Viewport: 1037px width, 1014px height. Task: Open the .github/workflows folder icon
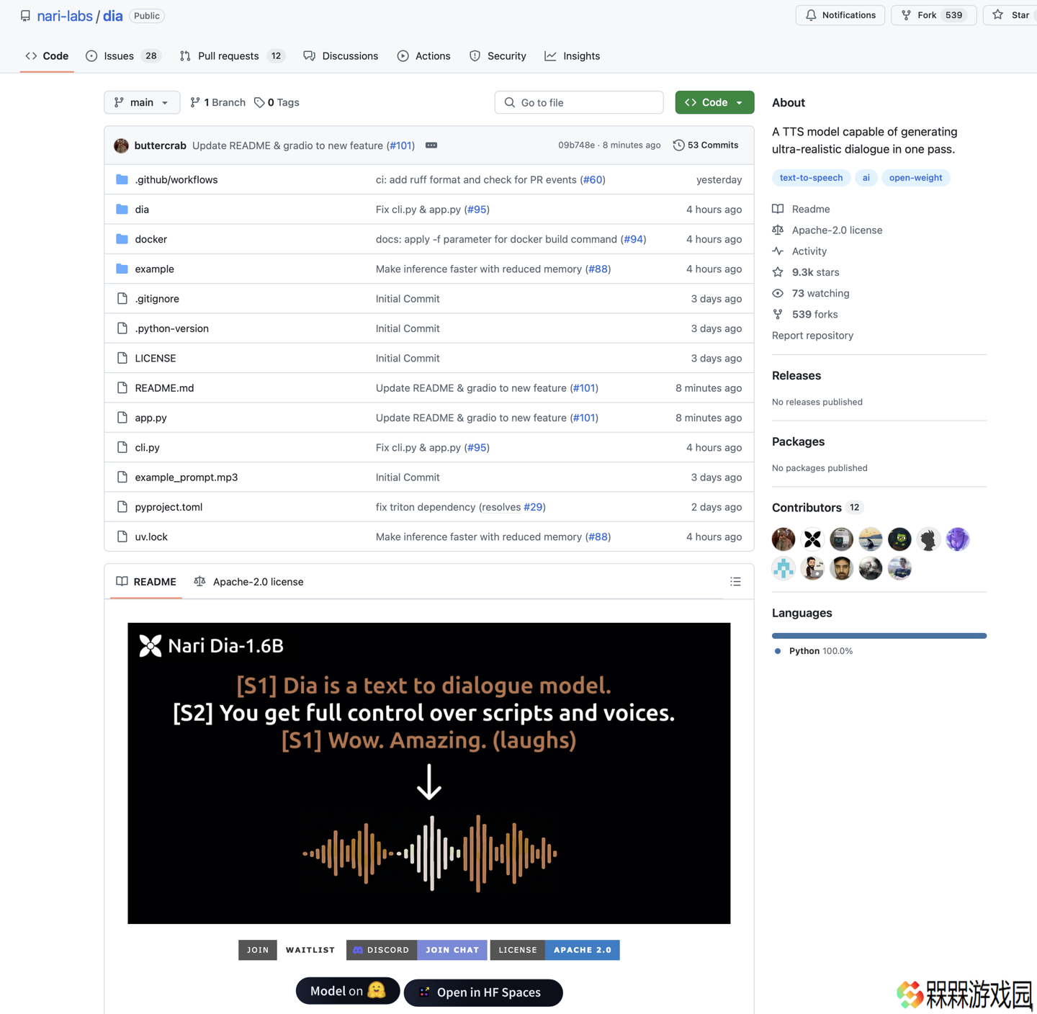[122, 179]
